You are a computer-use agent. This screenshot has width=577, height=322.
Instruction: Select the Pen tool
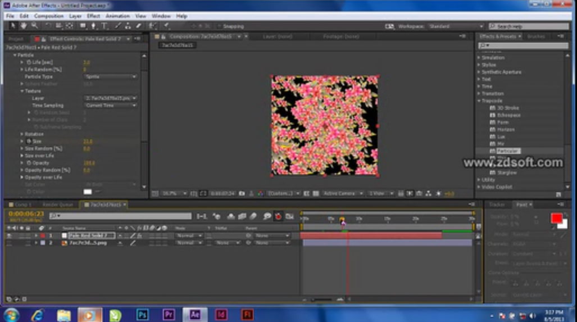[93, 26]
